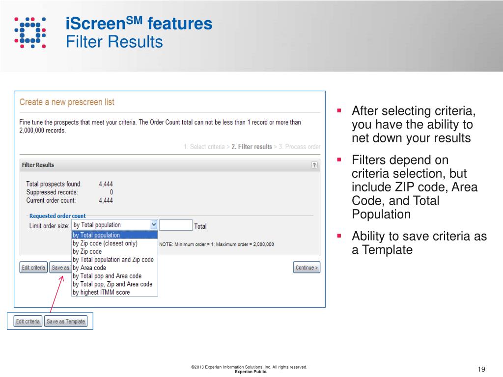Open the Filter Results help icon
Screen dimensions: 503x377
coord(314,165)
